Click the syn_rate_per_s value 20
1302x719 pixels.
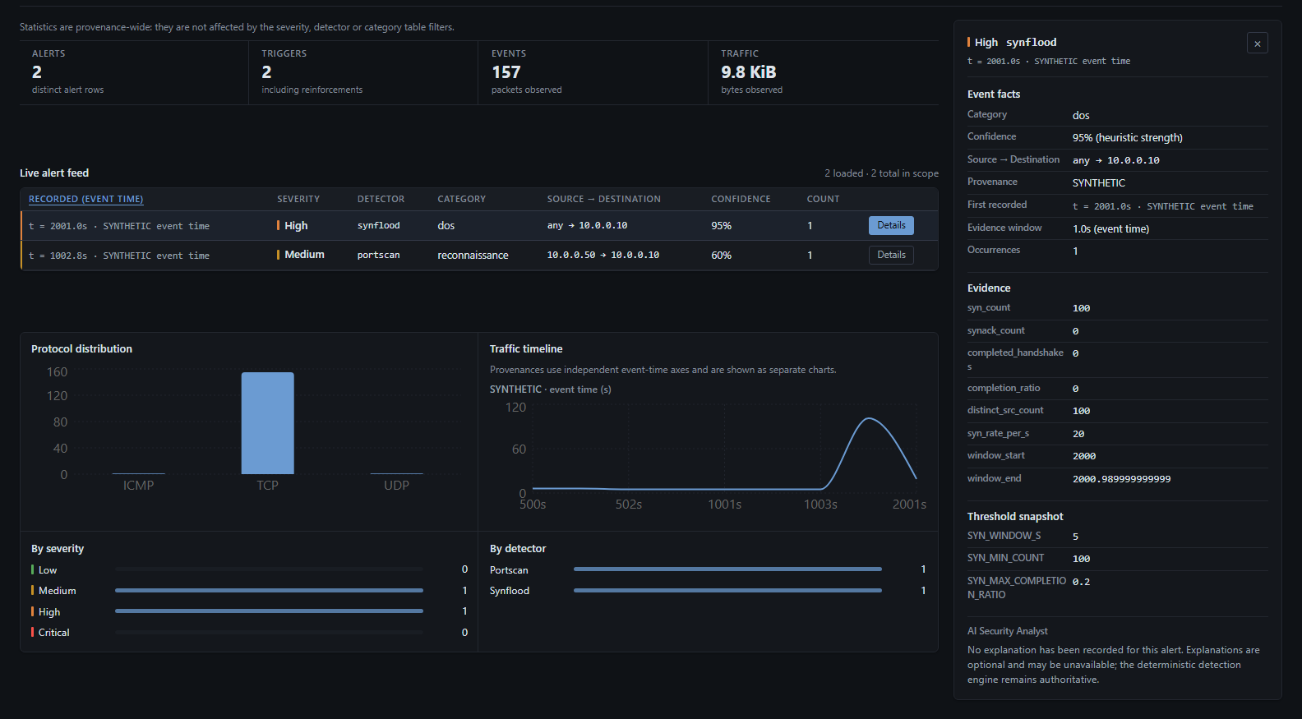(x=1078, y=434)
